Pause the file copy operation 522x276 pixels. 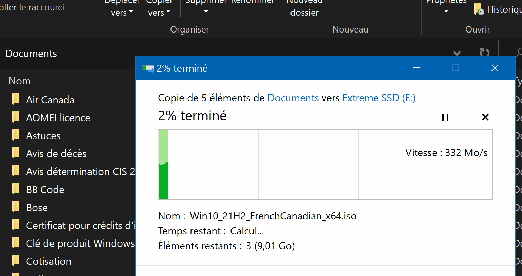445,117
